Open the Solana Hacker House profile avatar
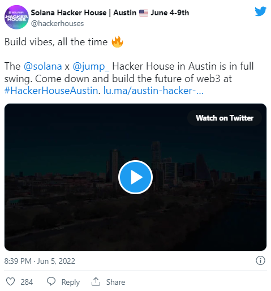Image resolution: width=271 pixels, height=291 pixels. click(16, 17)
